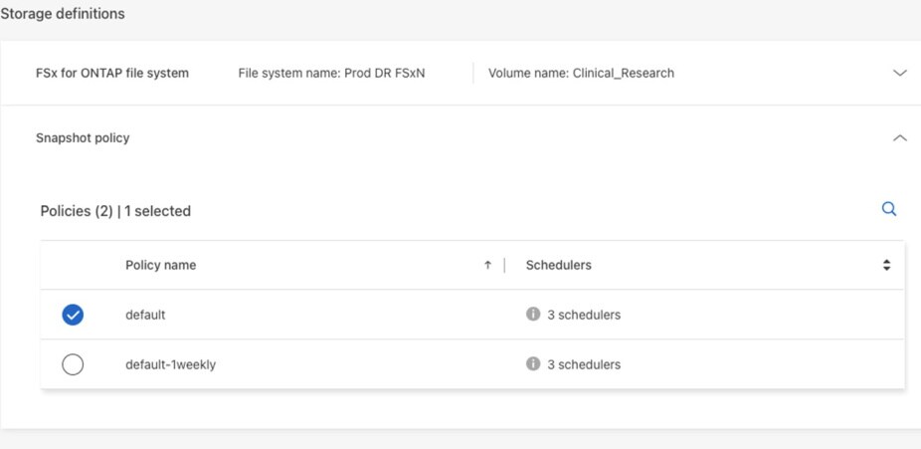Click the Schedulers column header
921x449 pixels.
pyautogui.click(x=558, y=265)
